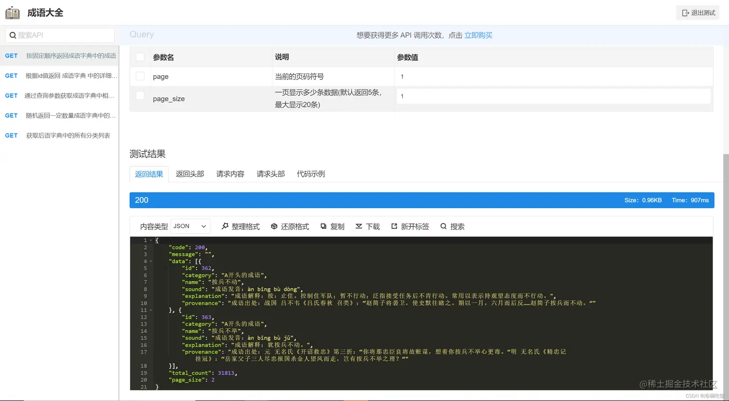Select API 随机返回一定数量成语字典中的
Screen dimensions: 729x401
59,116
